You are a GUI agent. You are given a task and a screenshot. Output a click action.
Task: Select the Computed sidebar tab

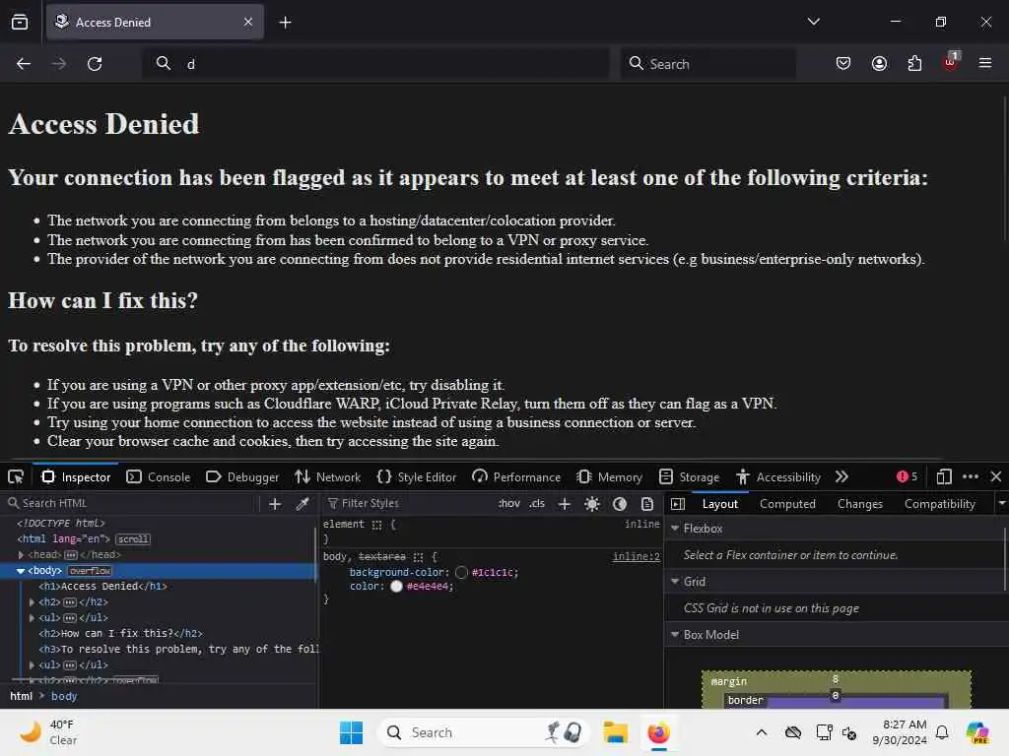click(x=787, y=504)
